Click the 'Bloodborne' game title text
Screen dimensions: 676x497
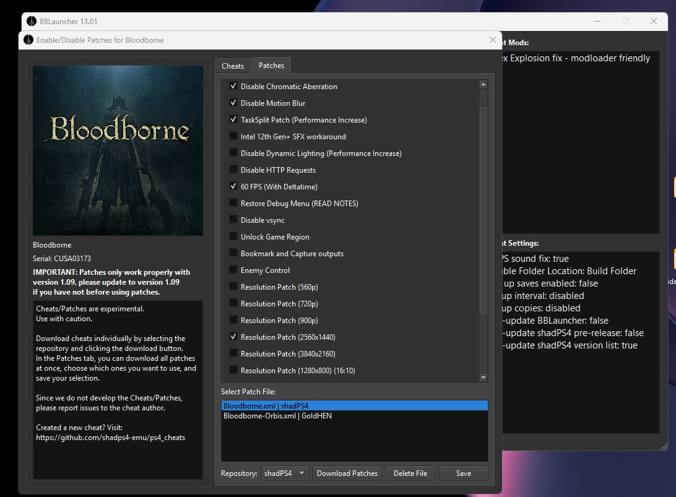[52, 245]
